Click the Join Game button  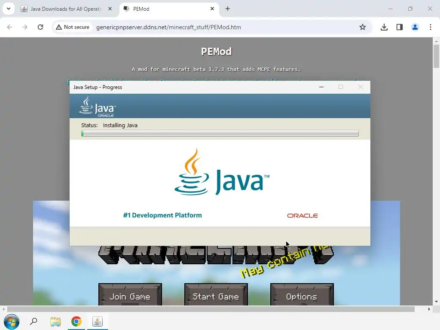click(x=130, y=294)
